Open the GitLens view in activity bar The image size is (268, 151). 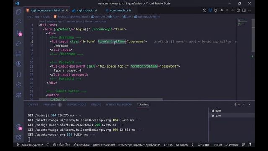pos(18,85)
